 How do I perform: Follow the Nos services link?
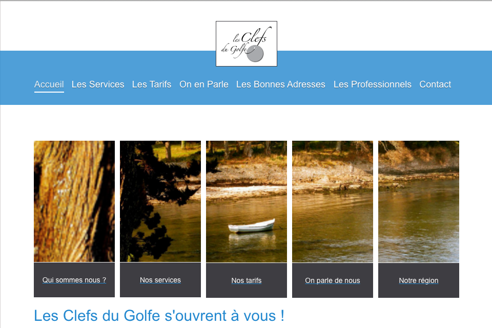click(x=160, y=280)
